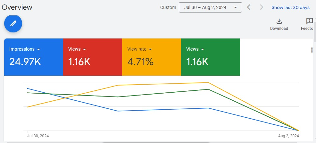The height and width of the screenshot is (143, 317).
Task: Open the Feedback icon
Action: 309,21
